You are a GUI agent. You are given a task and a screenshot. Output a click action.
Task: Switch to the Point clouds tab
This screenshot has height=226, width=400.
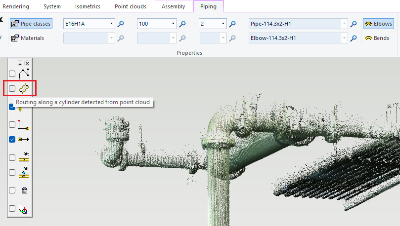[130, 6]
